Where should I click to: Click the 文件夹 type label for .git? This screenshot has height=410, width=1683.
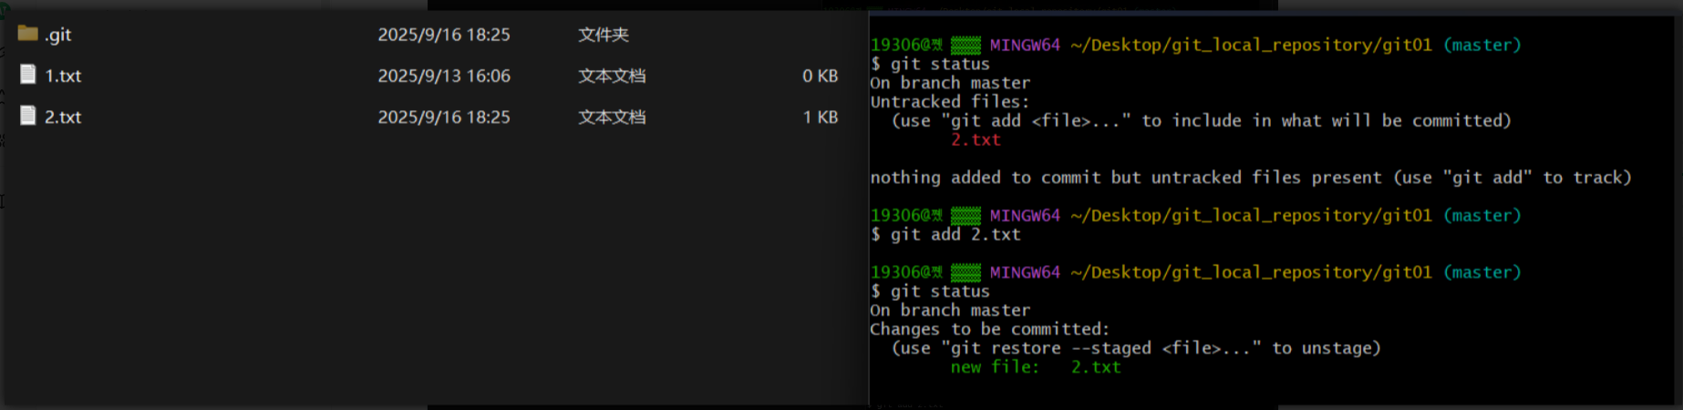pyautogui.click(x=603, y=35)
